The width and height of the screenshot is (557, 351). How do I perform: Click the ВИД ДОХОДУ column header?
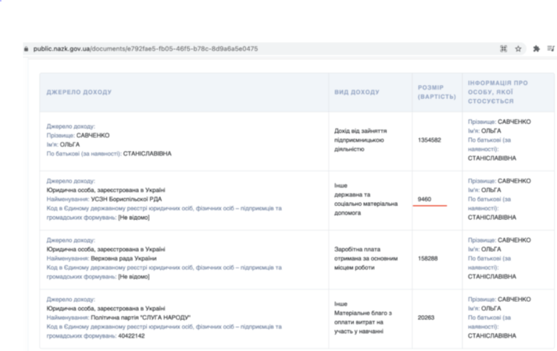(x=357, y=92)
